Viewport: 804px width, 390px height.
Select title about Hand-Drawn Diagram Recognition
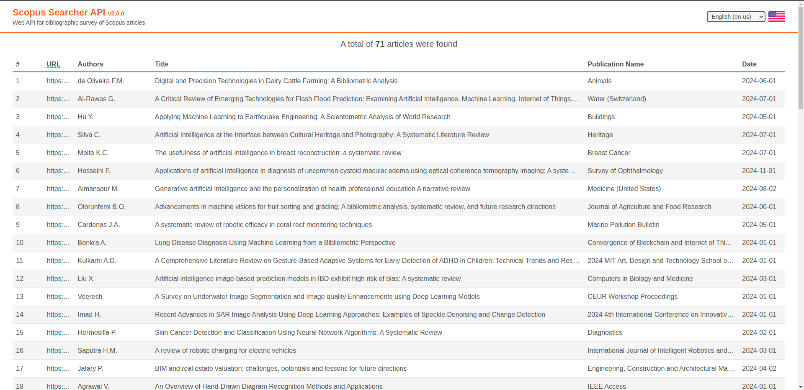coord(268,386)
